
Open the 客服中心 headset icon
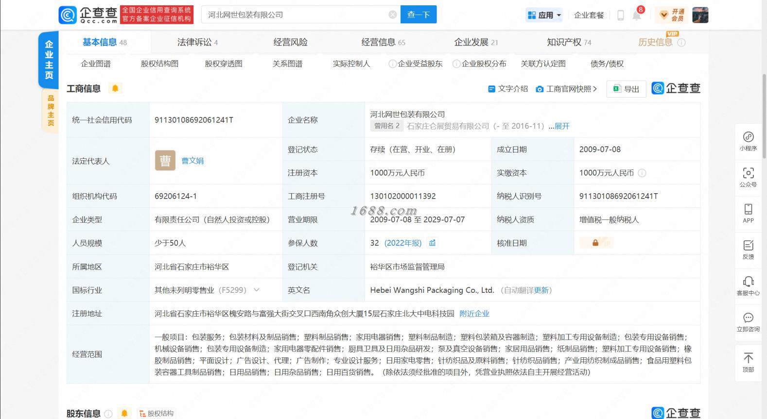[748, 285]
